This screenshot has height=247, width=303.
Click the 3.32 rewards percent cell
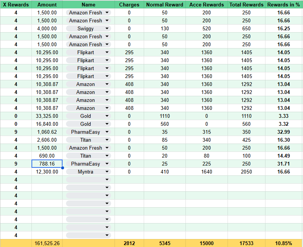click(284, 124)
